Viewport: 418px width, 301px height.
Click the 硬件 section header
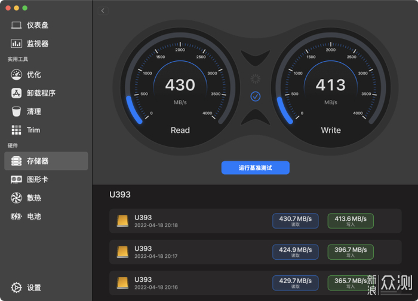13,145
